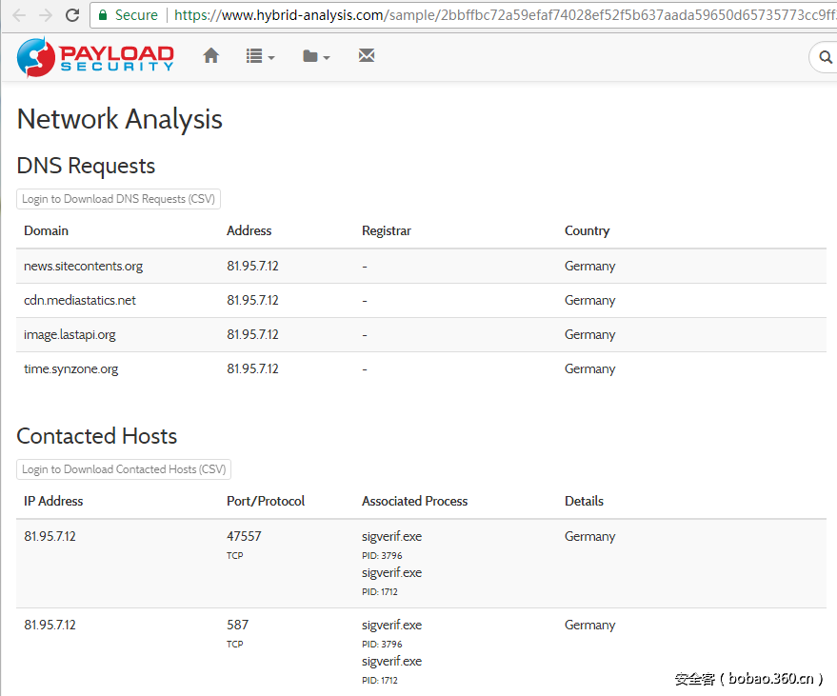Screen dimensions: 837x696
Task: Click the Domain column header
Action: coord(47,231)
